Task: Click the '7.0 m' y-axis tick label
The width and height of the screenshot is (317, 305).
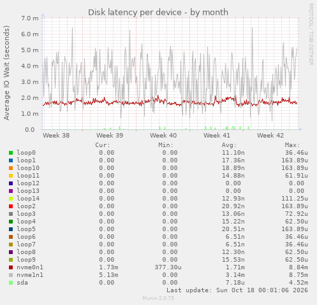Action: [30, 18]
